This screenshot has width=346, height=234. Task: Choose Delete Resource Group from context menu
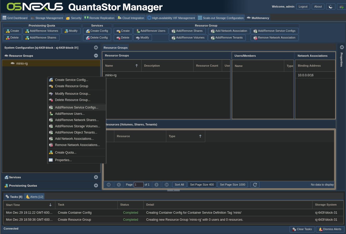pyautogui.click(x=72, y=100)
